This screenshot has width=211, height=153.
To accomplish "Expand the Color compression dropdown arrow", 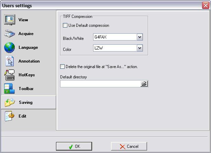I will (140, 48).
